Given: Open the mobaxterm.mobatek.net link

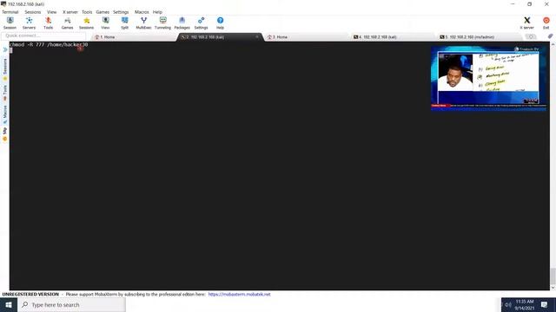Looking at the screenshot, I should pos(240,295).
